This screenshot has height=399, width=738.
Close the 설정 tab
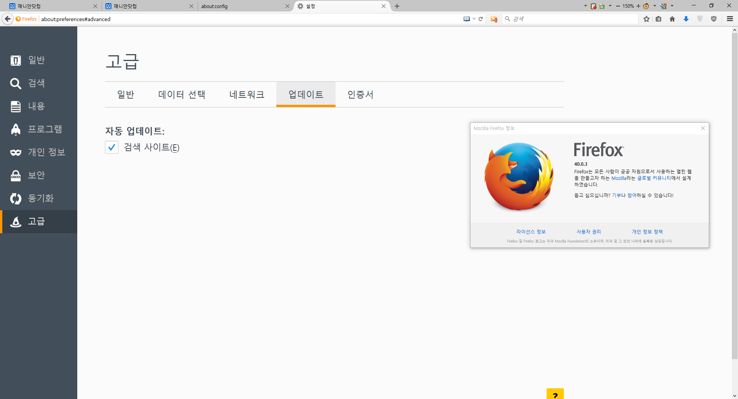384,6
